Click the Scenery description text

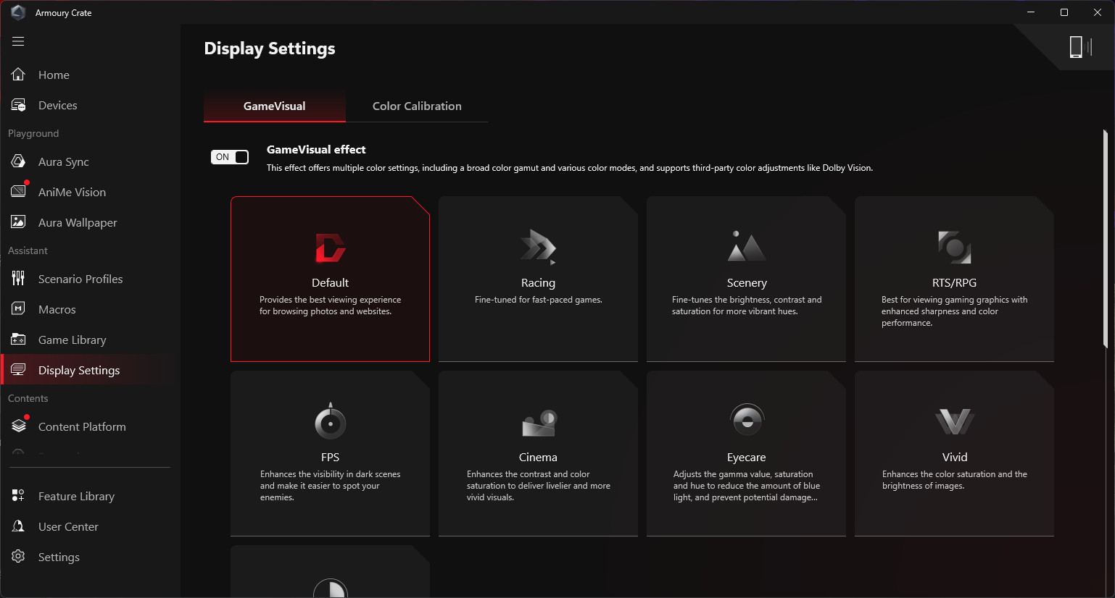point(747,306)
